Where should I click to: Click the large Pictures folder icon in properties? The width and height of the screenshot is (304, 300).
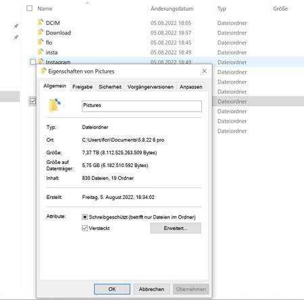[x=55, y=105]
